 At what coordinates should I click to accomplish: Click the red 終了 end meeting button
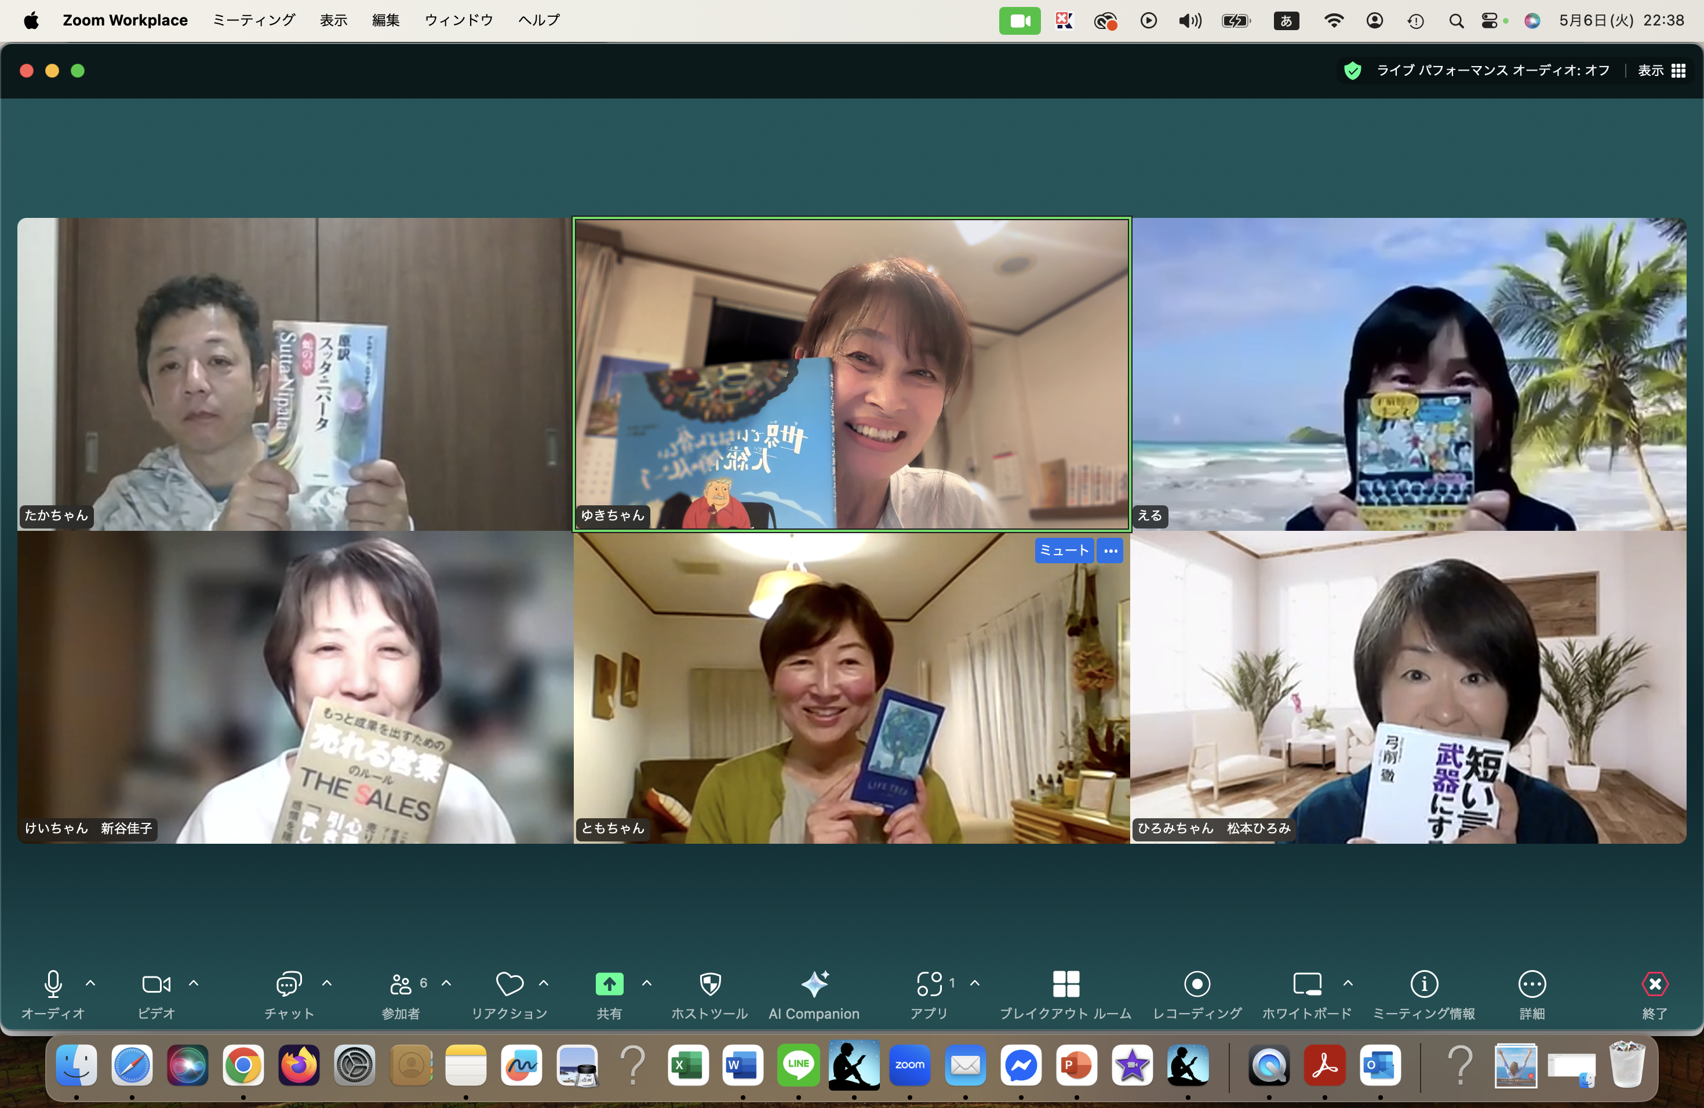pyautogui.click(x=1654, y=984)
